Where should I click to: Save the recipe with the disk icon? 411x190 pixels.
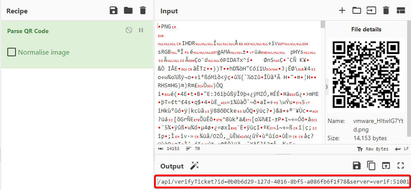[114, 10]
